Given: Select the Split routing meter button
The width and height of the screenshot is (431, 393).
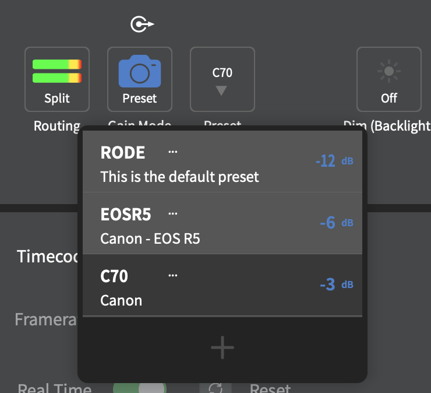Looking at the screenshot, I should 56,79.
